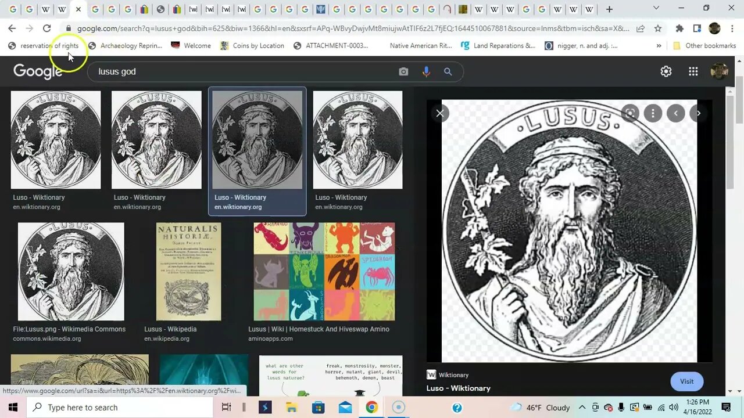
Task: Open the tab search dropdown arrow
Action: pyautogui.click(x=656, y=9)
